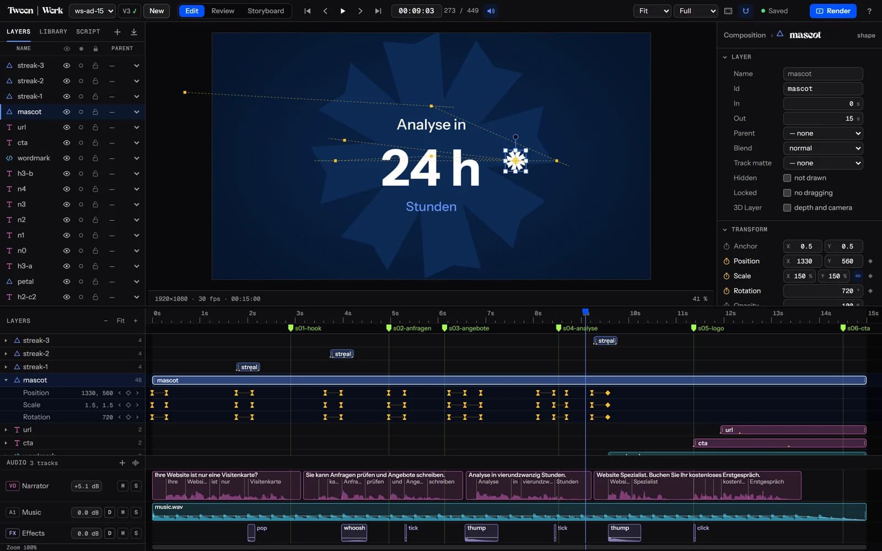882x551 pixels.
Task: Click the Position stopwatch icon
Action: pos(727,261)
